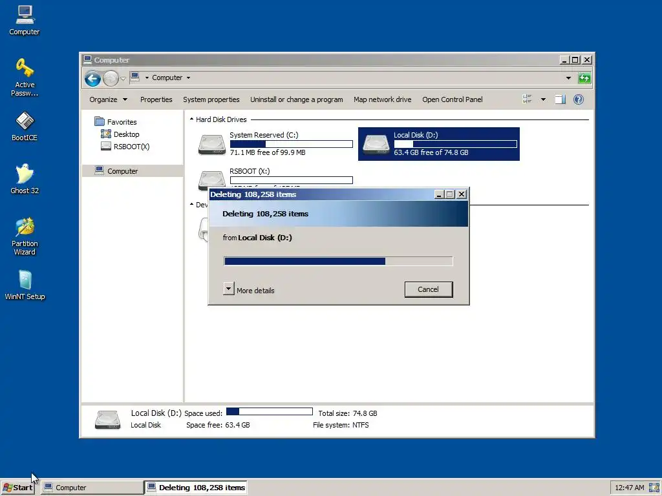
Task: Click Properties in the toolbar
Action: [156, 99]
